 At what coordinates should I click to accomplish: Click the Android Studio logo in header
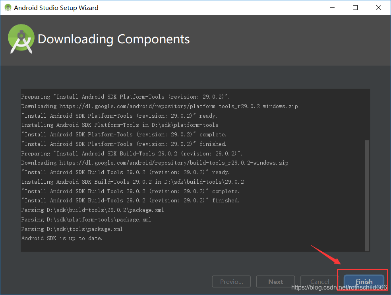tap(21, 39)
